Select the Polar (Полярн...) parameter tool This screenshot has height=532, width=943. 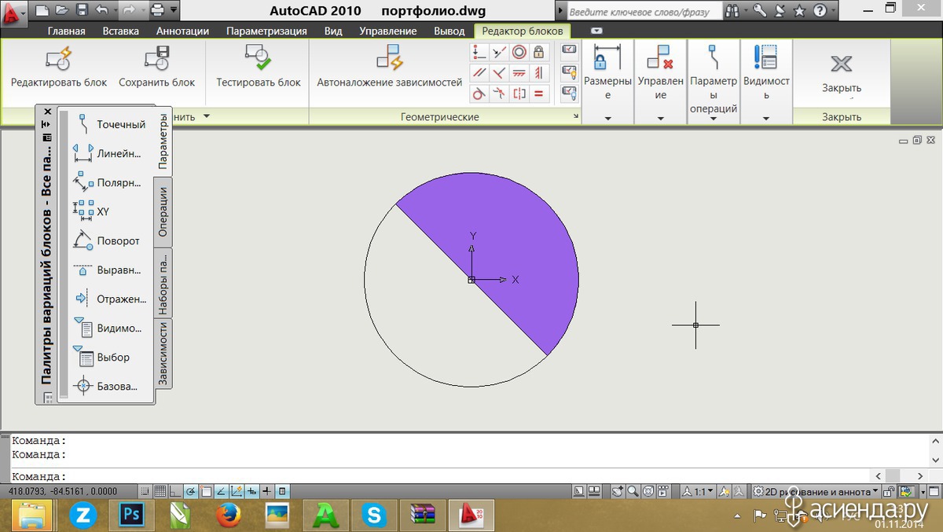[107, 182]
